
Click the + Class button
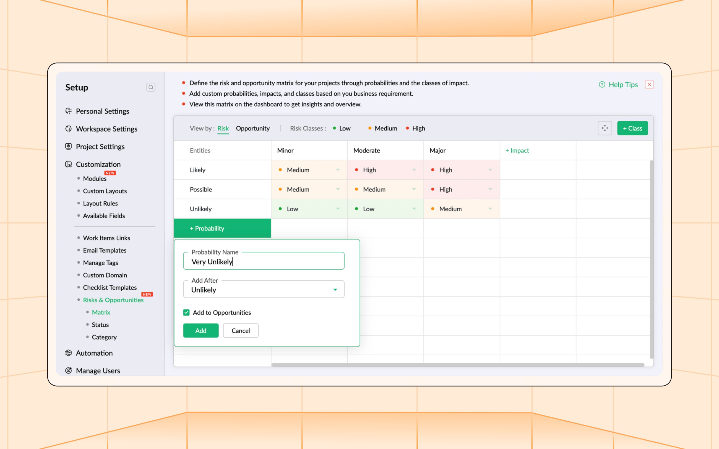pyautogui.click(x=632, y=128)
